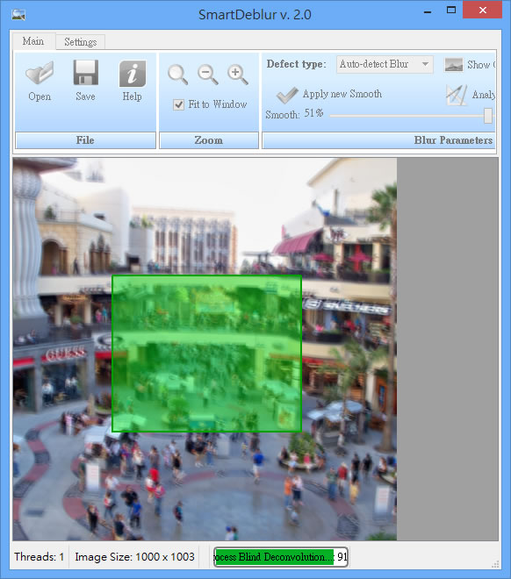Viewport: 511px width, 579px height.
Task: Click the Zoom group header
Action: (x=209, y=140)
